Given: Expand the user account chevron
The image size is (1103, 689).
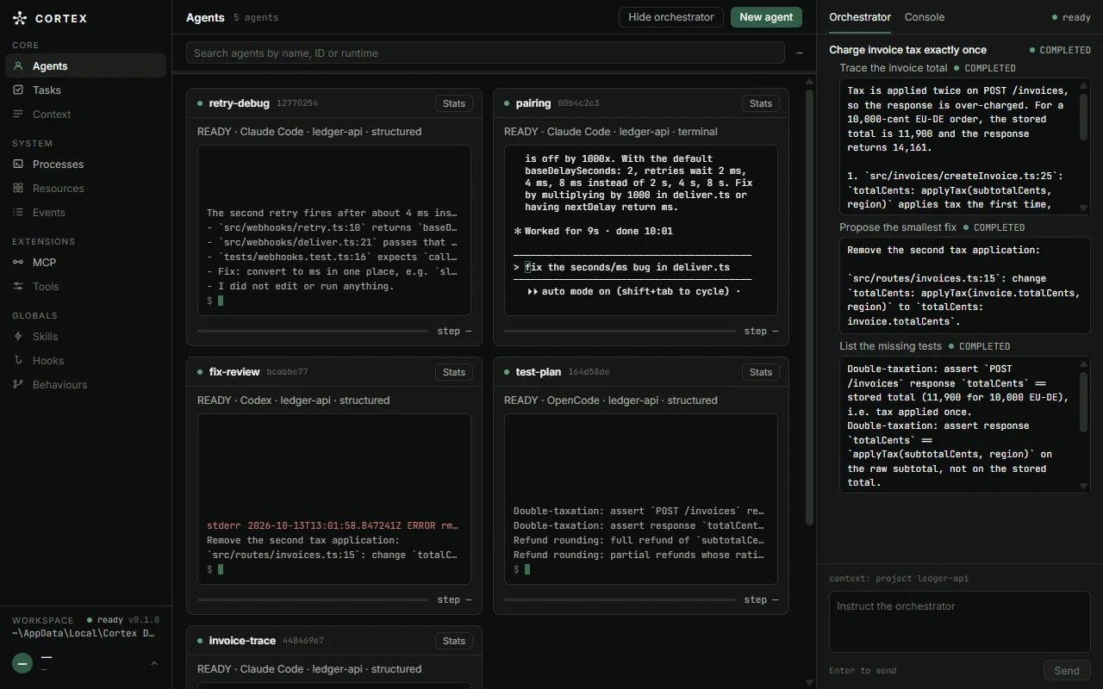Looking at the screenshot, I should [x=154, y=663].
